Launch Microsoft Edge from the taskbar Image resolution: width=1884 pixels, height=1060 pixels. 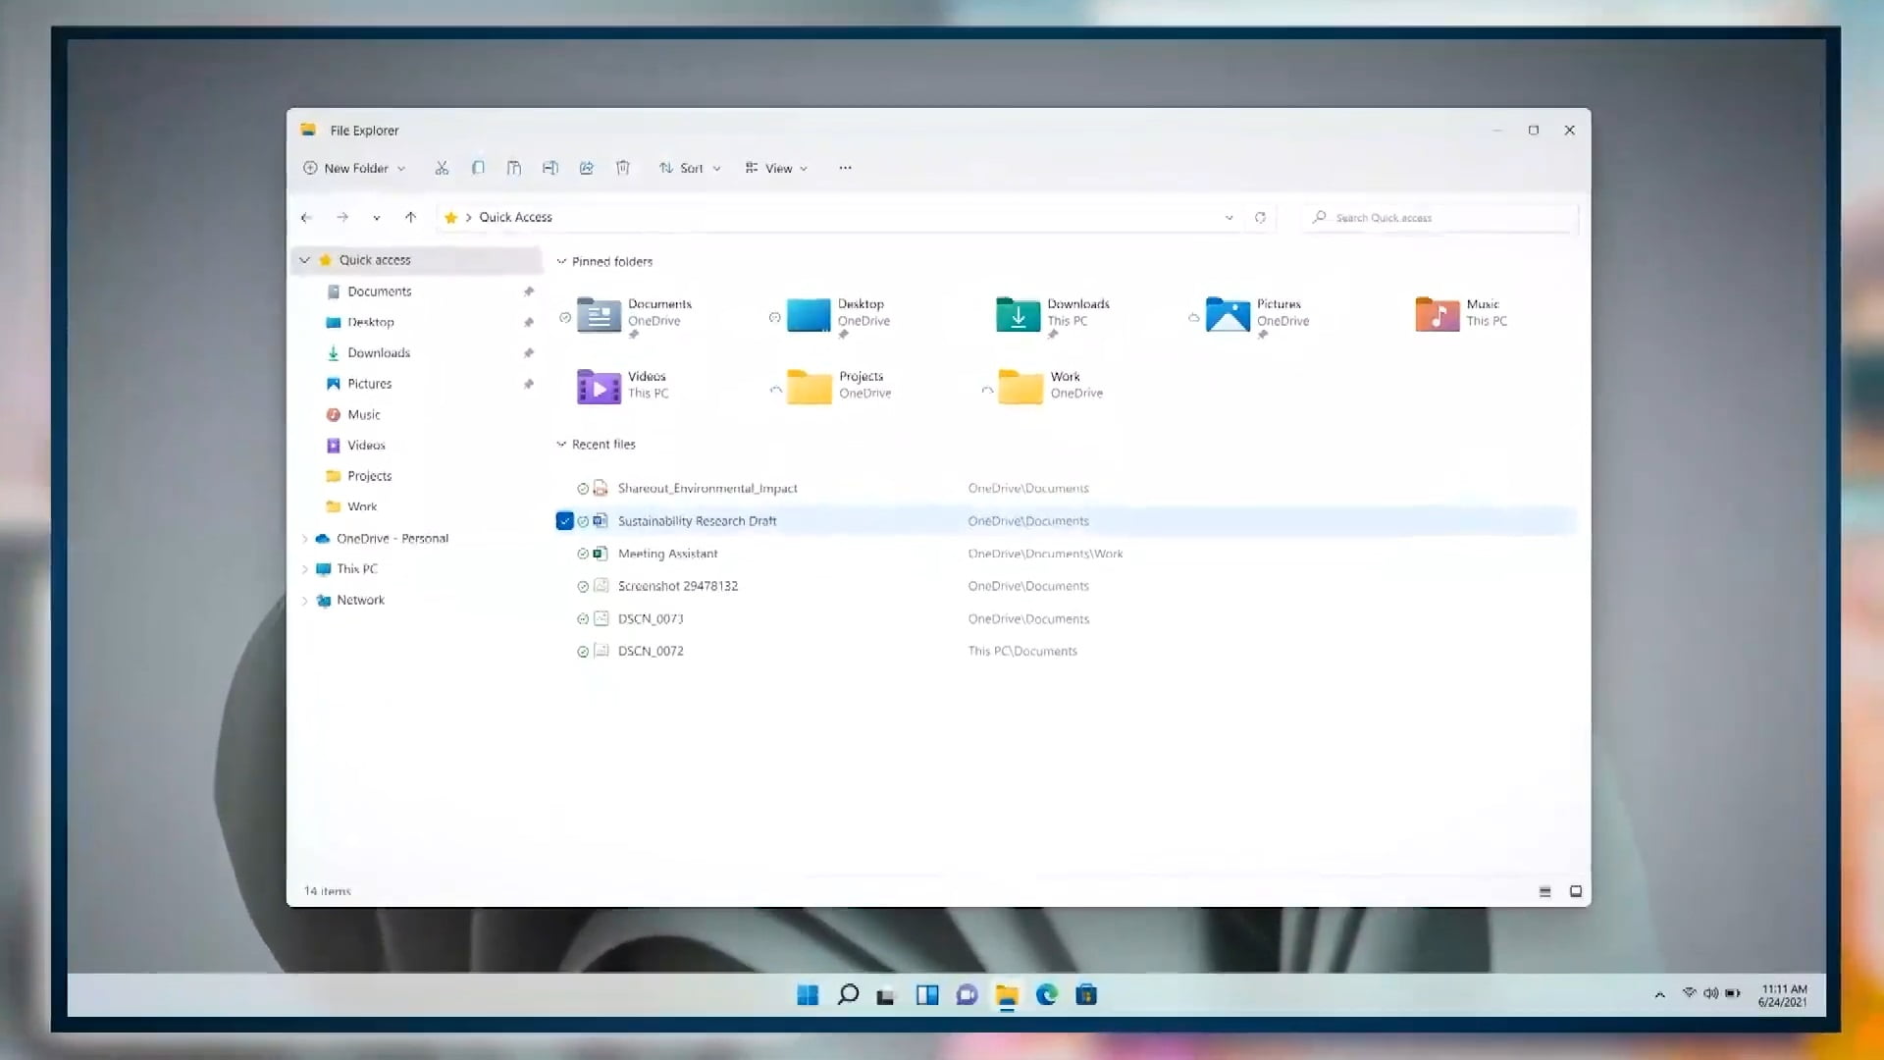click(1046, 995)
